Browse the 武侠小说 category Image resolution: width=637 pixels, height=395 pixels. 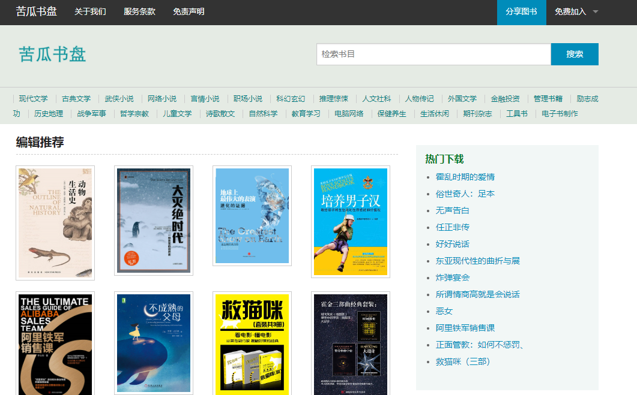coord(119,99)
